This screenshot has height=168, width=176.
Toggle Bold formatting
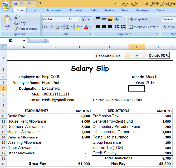coord(45,27)
